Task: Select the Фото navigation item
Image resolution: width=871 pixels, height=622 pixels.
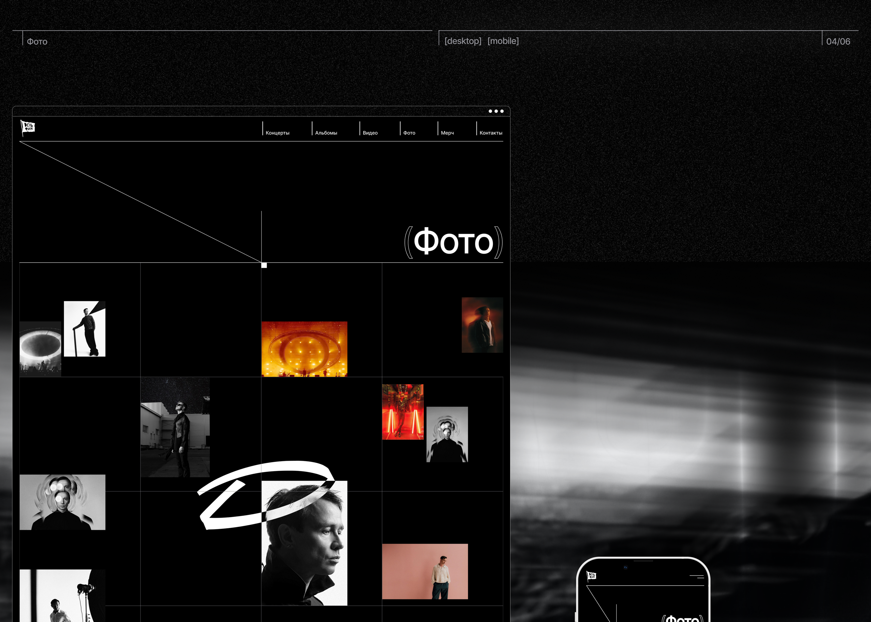Action: pyautogui.click(x=409, y=133)
